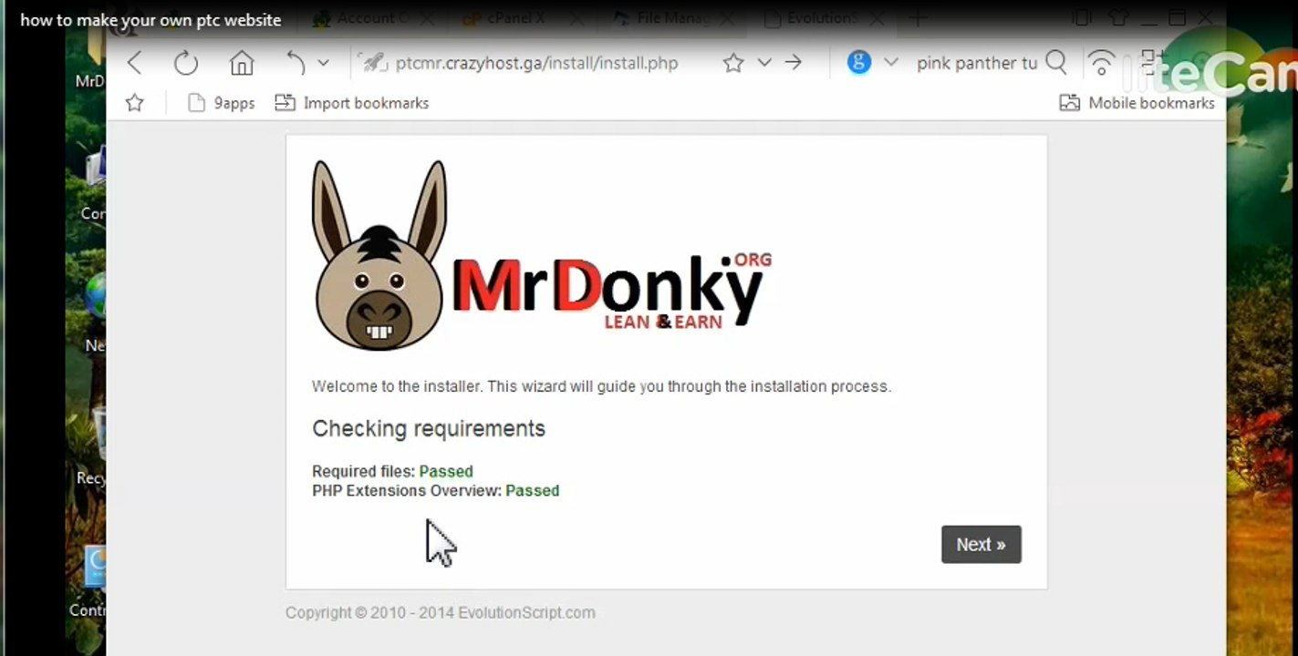Go back using the browser back arrow
The height and width of the screenshot is (656, 1298).
coord(135,63)
